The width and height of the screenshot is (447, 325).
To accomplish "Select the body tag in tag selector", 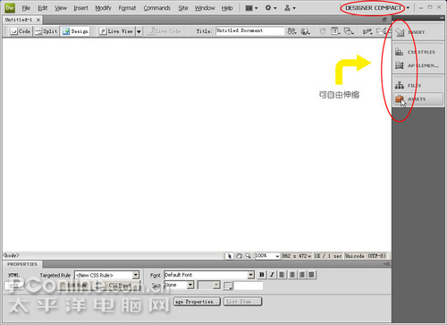I will (11, 255).
